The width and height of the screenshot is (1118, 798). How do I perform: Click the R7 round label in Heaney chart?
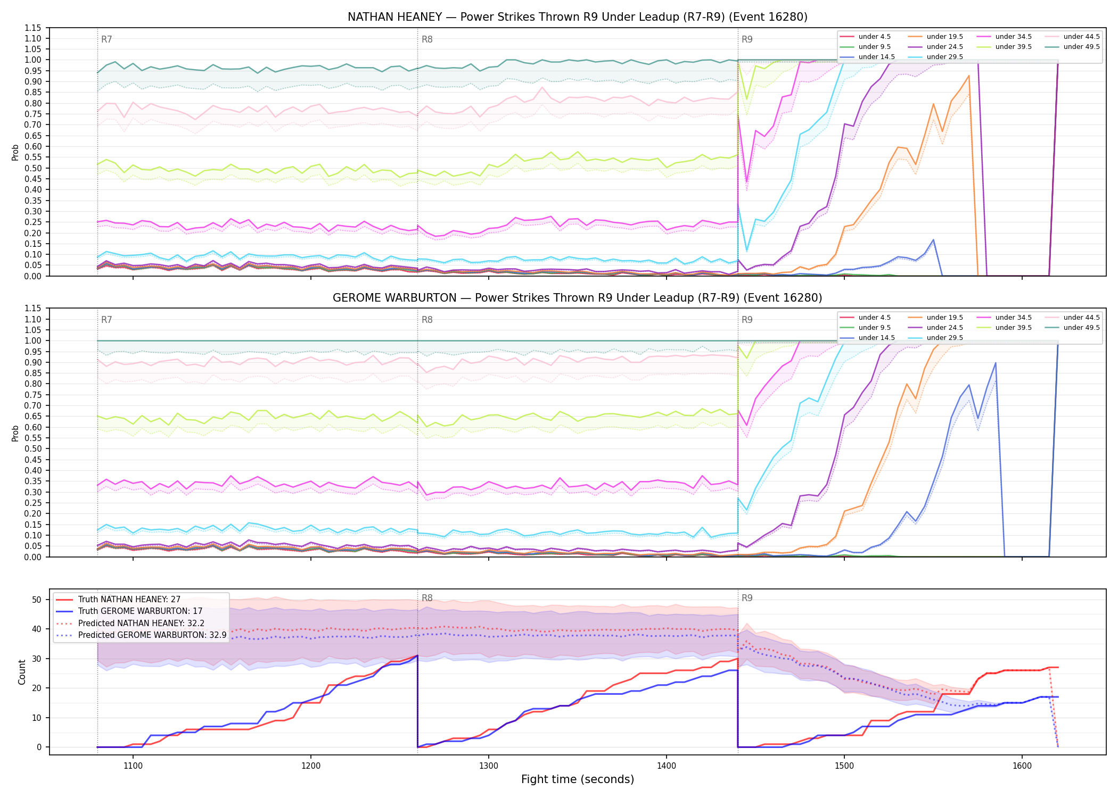[106, 39]
